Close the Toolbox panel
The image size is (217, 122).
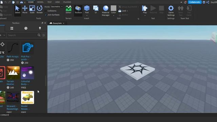tap(45, 23)
